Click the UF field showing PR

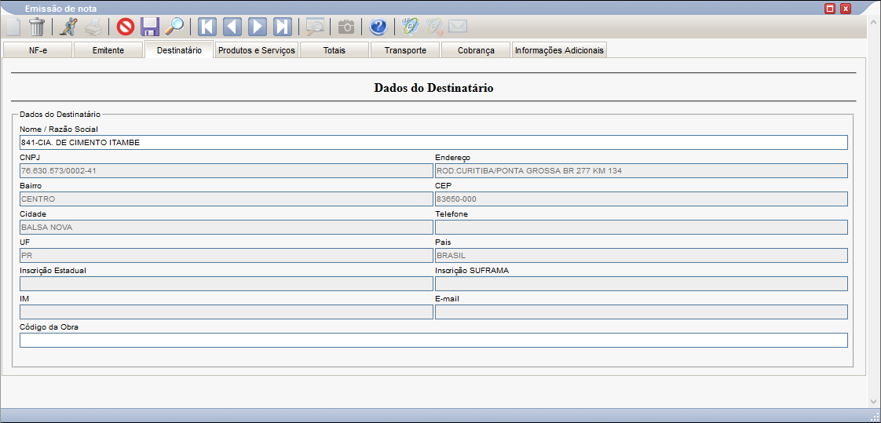coord(226,256)
